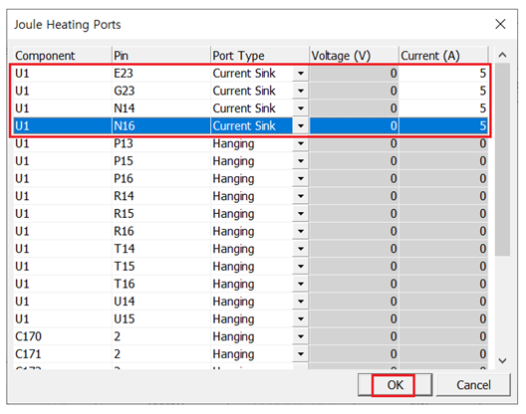Open Port Type dropdown for pin T15
The width and height of the screenshot is (526, 414).
point(301,266)
